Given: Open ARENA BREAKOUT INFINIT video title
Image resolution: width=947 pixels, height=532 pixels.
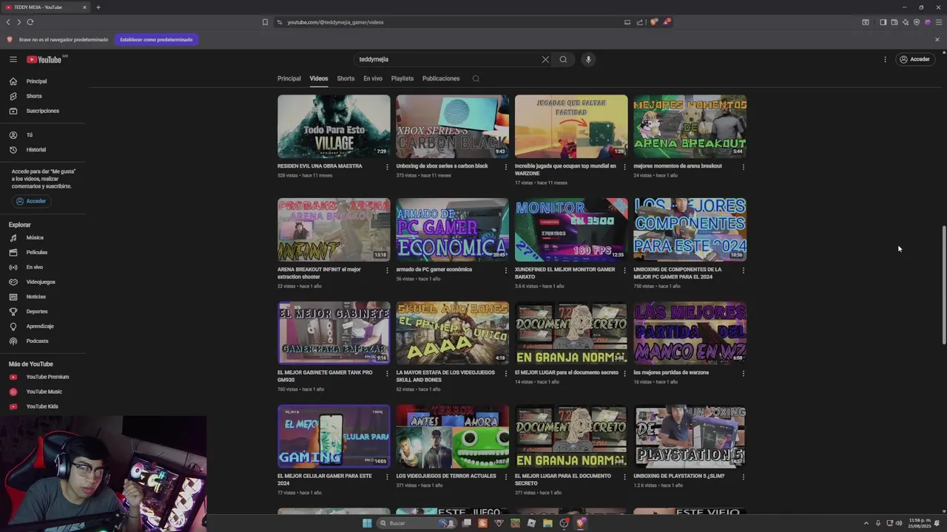Looking at the screenshot, I should 319,273.
